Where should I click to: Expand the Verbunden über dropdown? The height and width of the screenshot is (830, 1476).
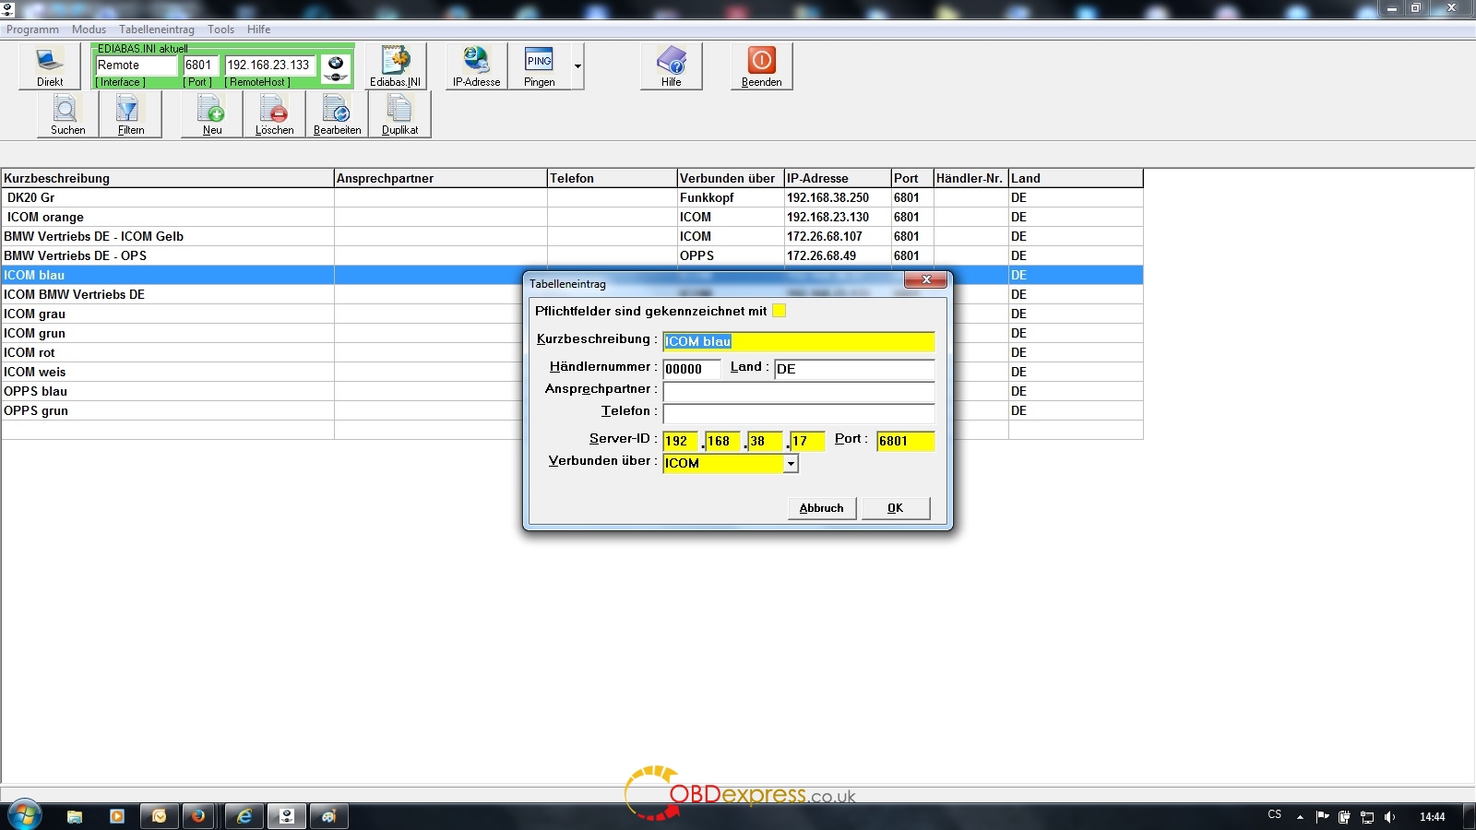click(x=791, y=464)
